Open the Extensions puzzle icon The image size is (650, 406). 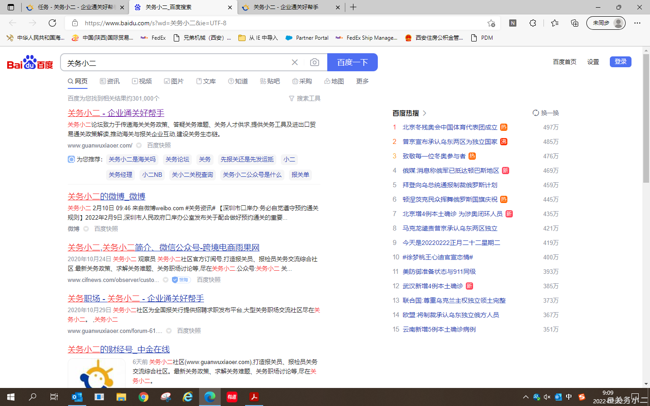coord(533,23)
